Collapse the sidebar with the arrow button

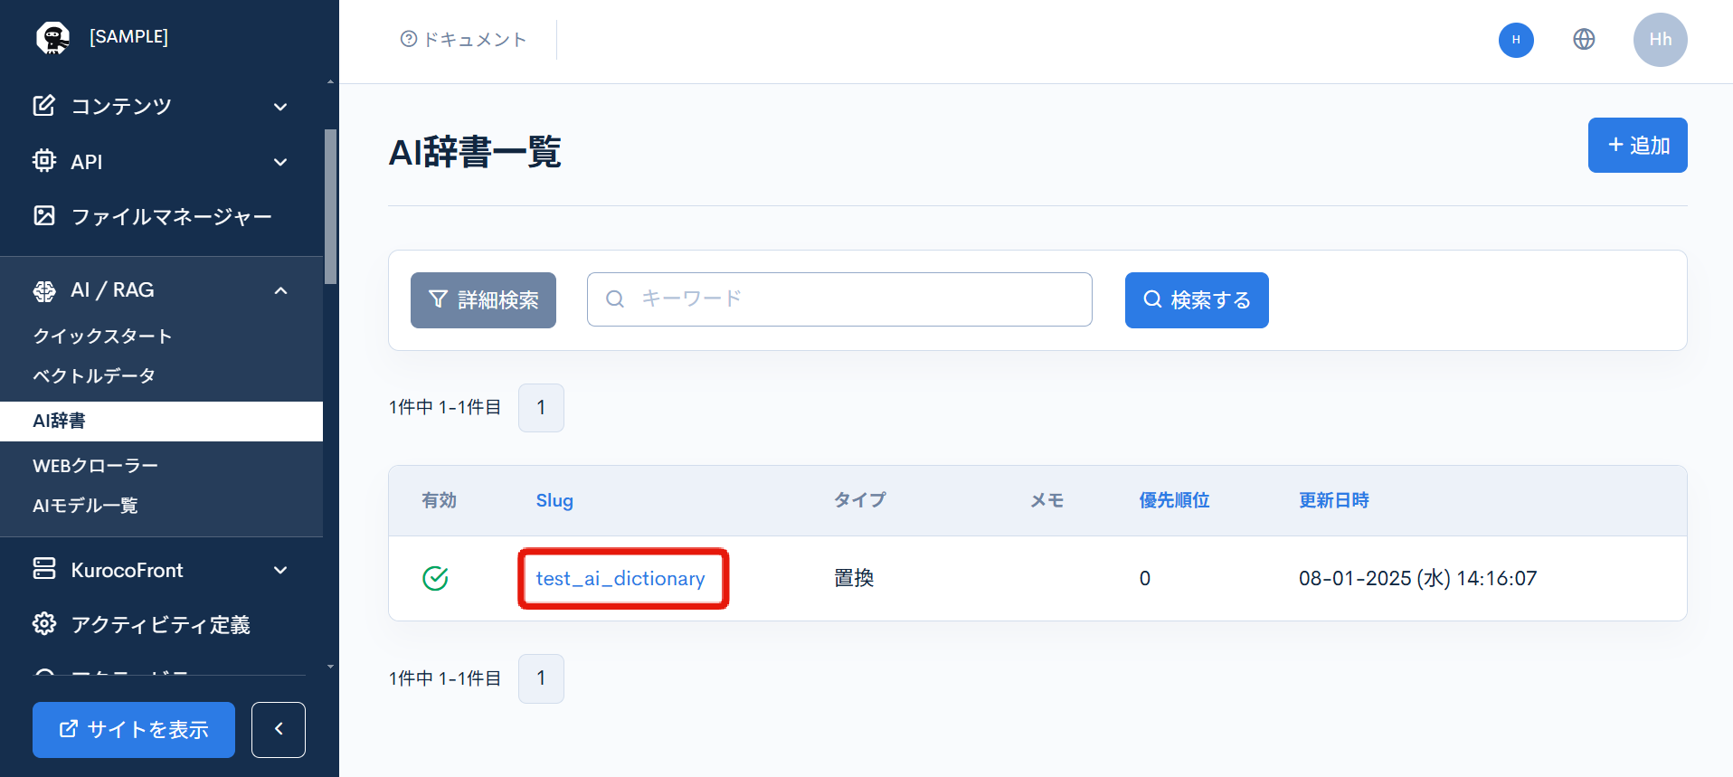[x=279, y=729]
